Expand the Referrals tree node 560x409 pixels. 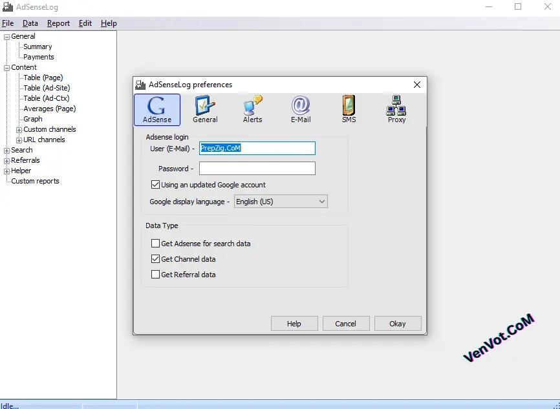click(6, 161)
